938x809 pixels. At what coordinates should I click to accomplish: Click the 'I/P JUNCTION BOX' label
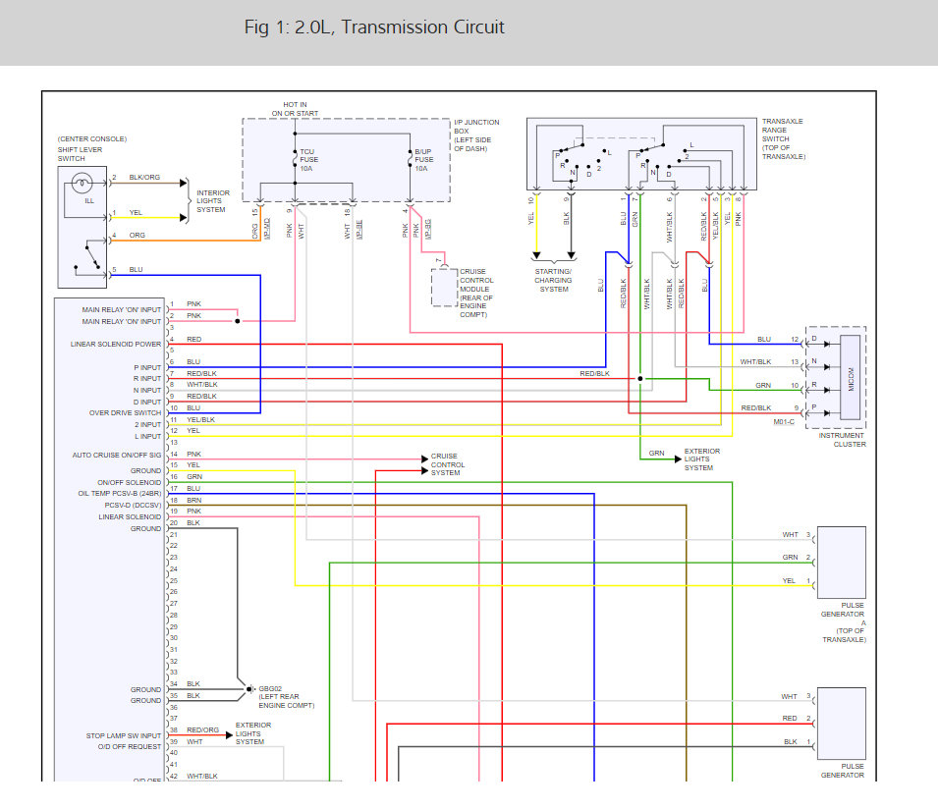coord(476,127)
